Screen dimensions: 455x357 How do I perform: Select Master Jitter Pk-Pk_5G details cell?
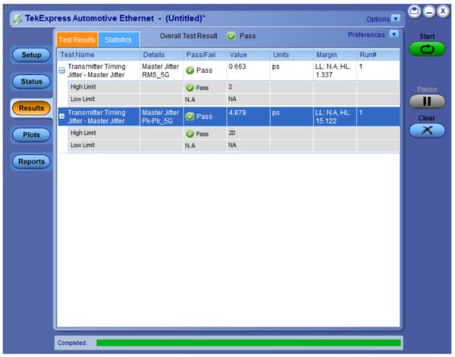point(162,117)
